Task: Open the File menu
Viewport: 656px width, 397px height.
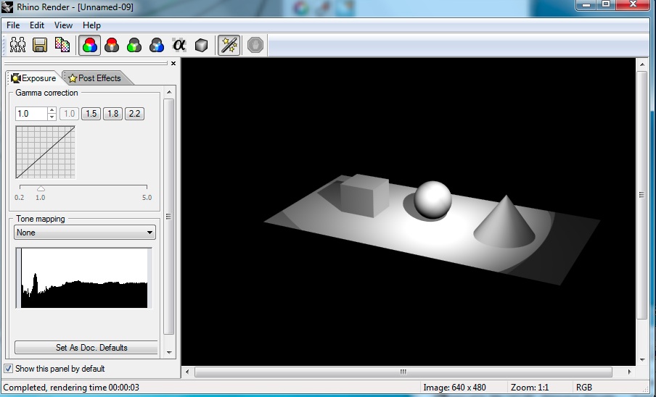Action: pyautogui.click(x=13, y=25)
